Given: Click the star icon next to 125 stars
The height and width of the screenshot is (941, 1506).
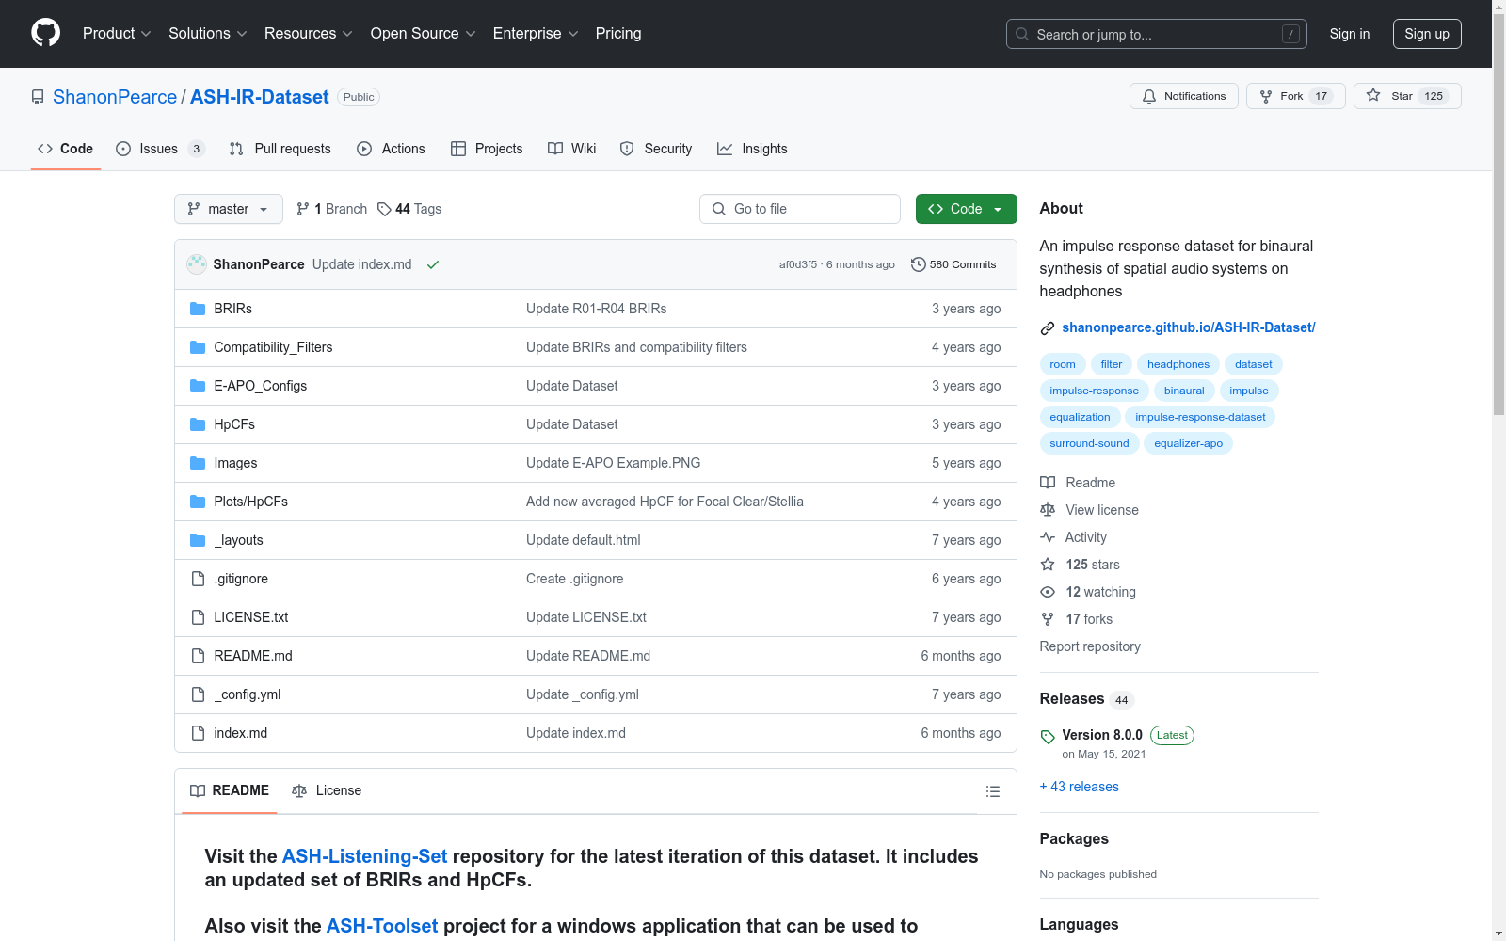Looking at the screenshot, I should point(1048,565).
